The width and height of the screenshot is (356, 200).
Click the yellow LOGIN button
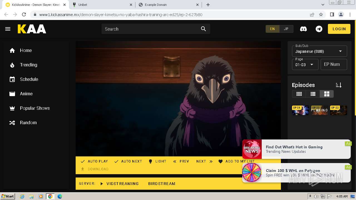(x=339, y=29)
